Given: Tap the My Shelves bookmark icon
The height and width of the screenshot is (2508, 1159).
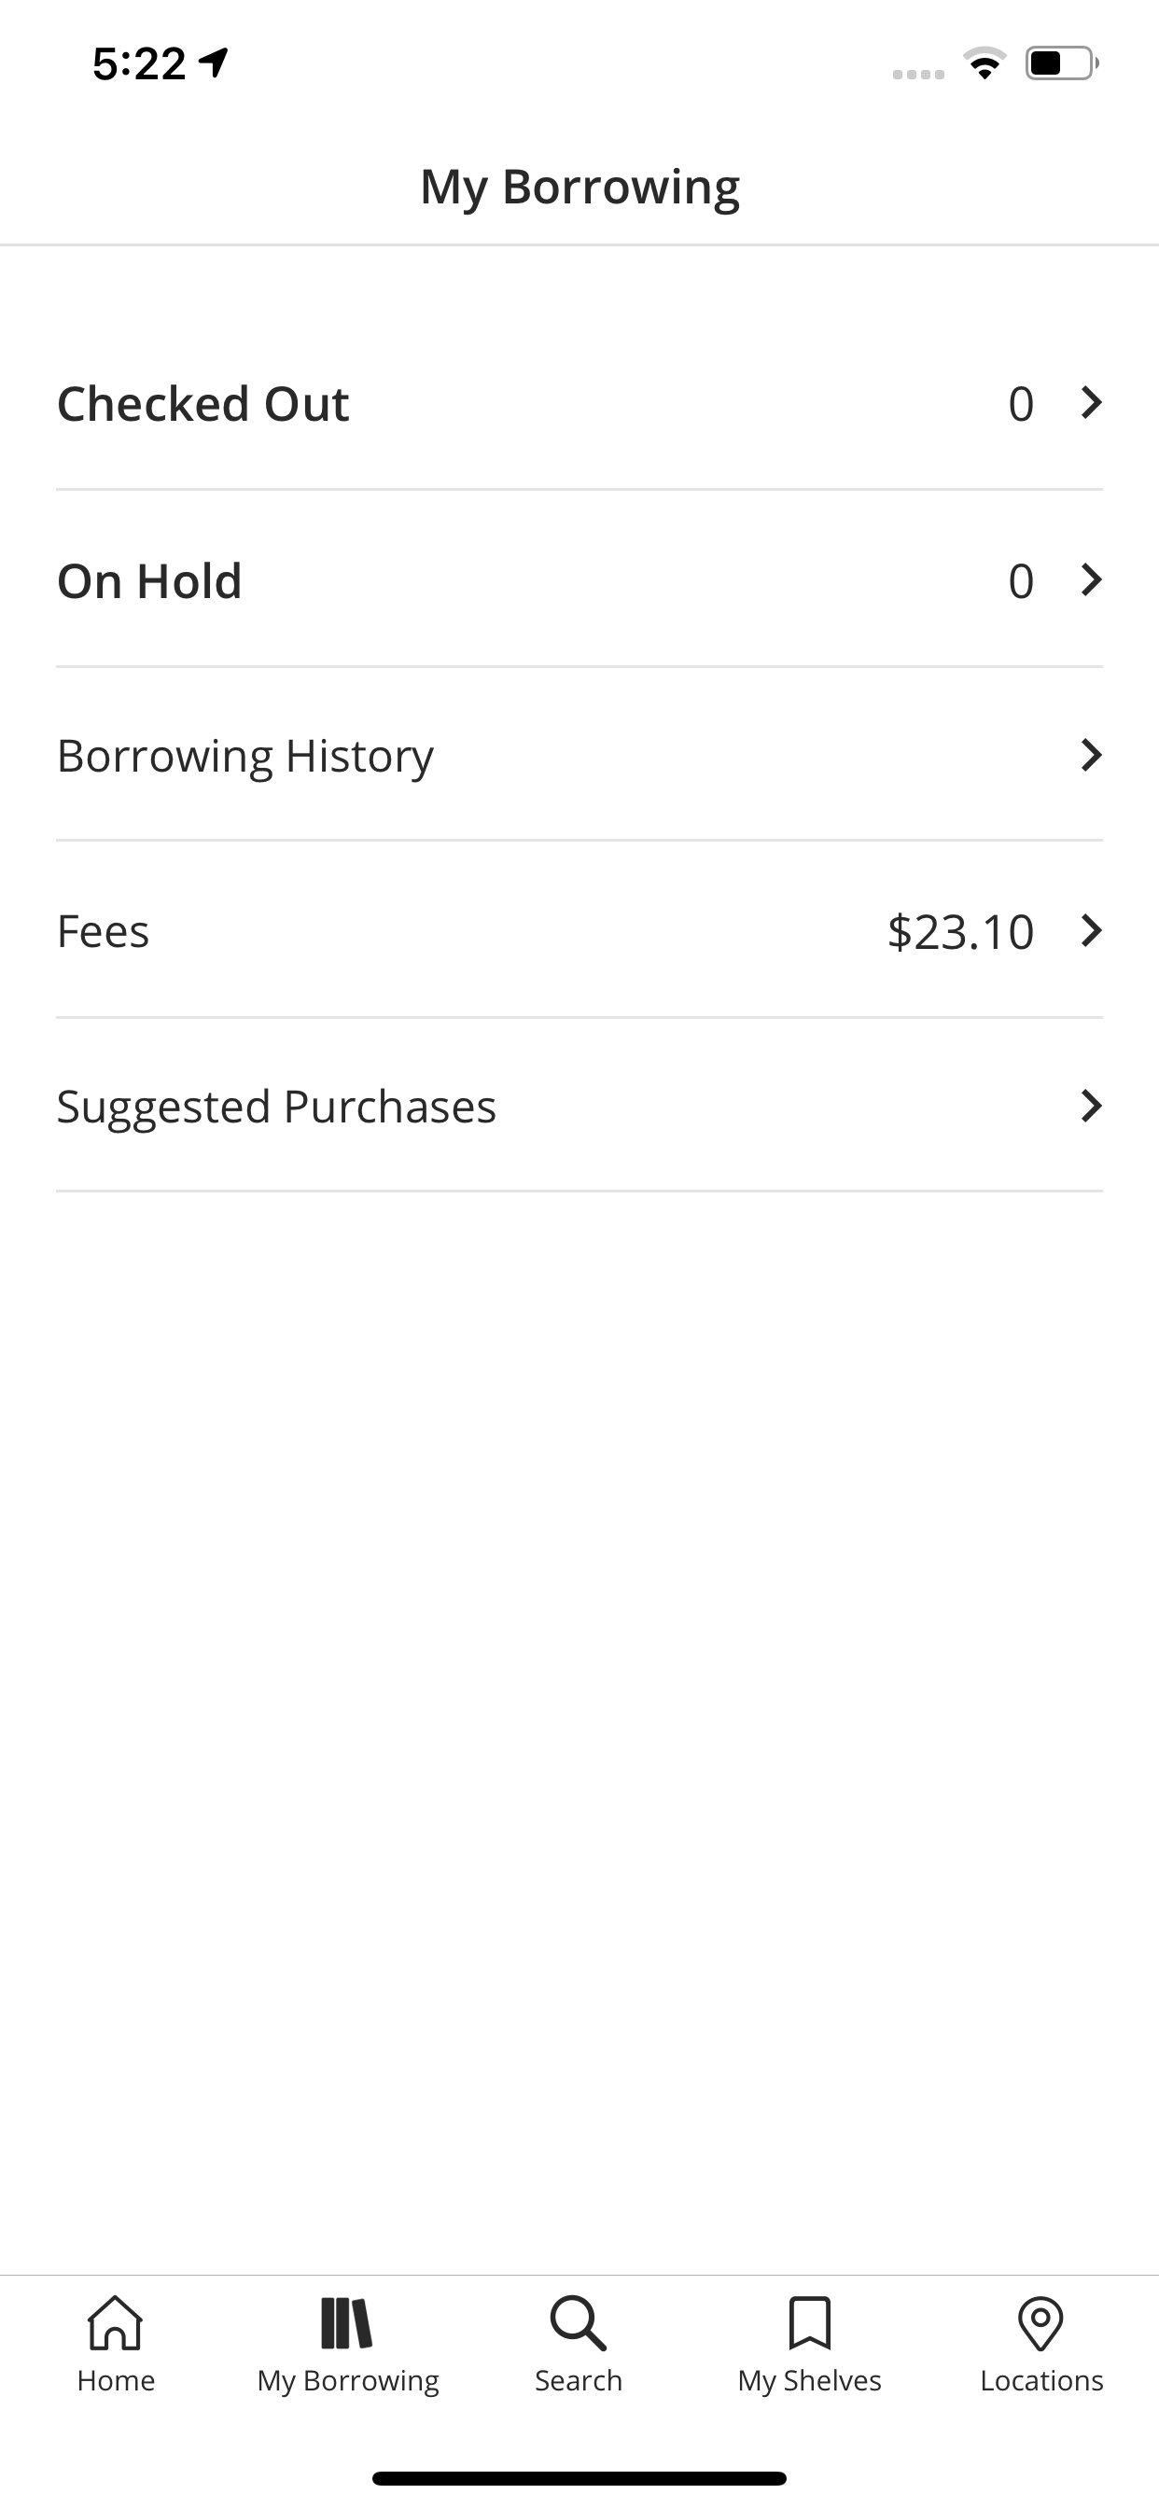Looking at the screenshot, I should pos(809,2323).
